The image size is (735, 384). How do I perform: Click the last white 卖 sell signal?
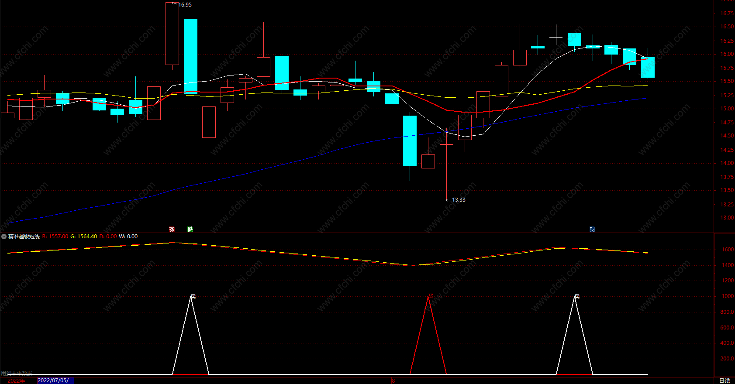tap(576, 296)
